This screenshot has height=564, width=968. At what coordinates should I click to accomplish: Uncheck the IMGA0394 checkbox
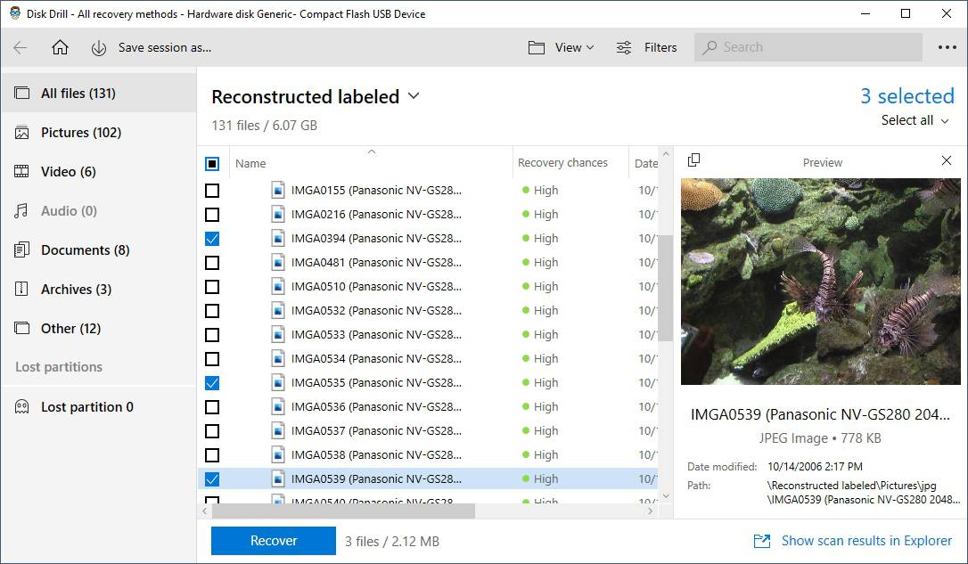coord(212,239)
